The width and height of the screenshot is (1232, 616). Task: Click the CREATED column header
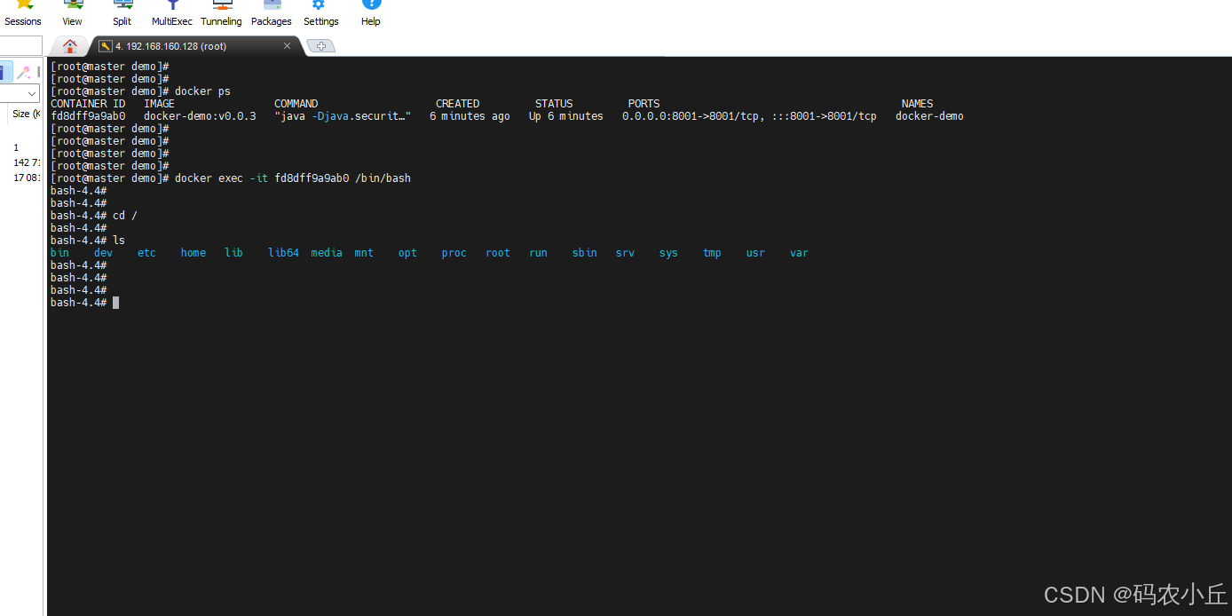tap(458, 104)
